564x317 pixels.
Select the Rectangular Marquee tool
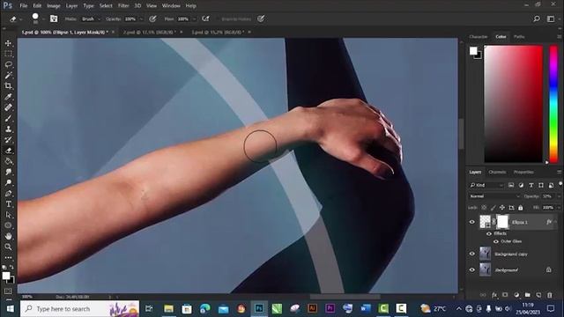8,54
